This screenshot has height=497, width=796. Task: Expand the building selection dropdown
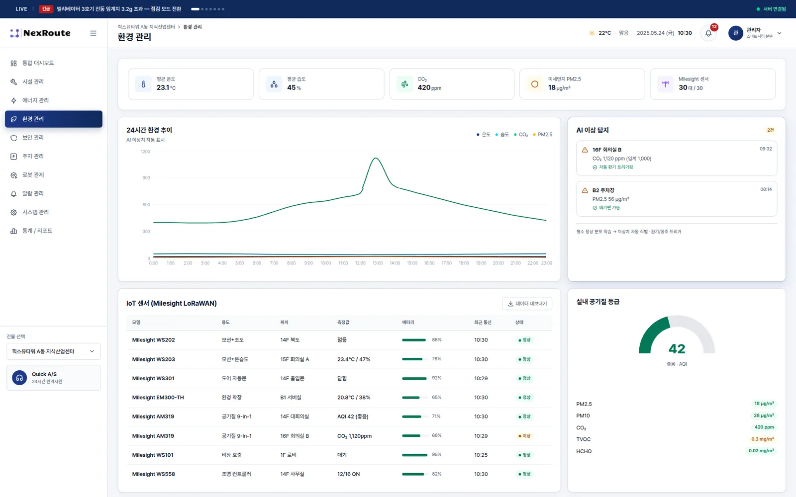click(x=54, y=351)
